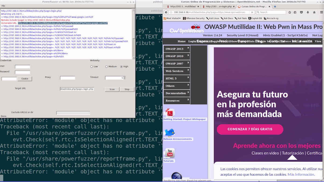The height and width of the screenshot is (182, 324).
Task: Click the Scan button in Powerfuzzer
Action: click(x=112, y=89)
